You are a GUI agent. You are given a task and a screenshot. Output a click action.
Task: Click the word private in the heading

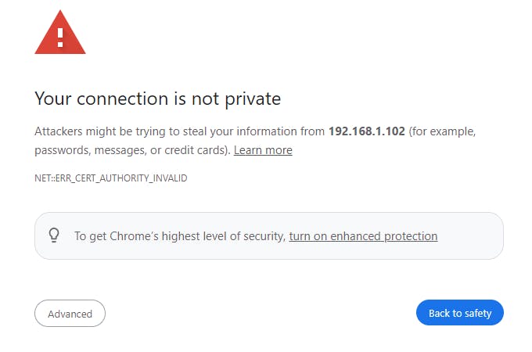click(253, 99)
